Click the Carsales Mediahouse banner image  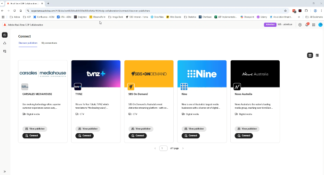(x=43, y=74)
